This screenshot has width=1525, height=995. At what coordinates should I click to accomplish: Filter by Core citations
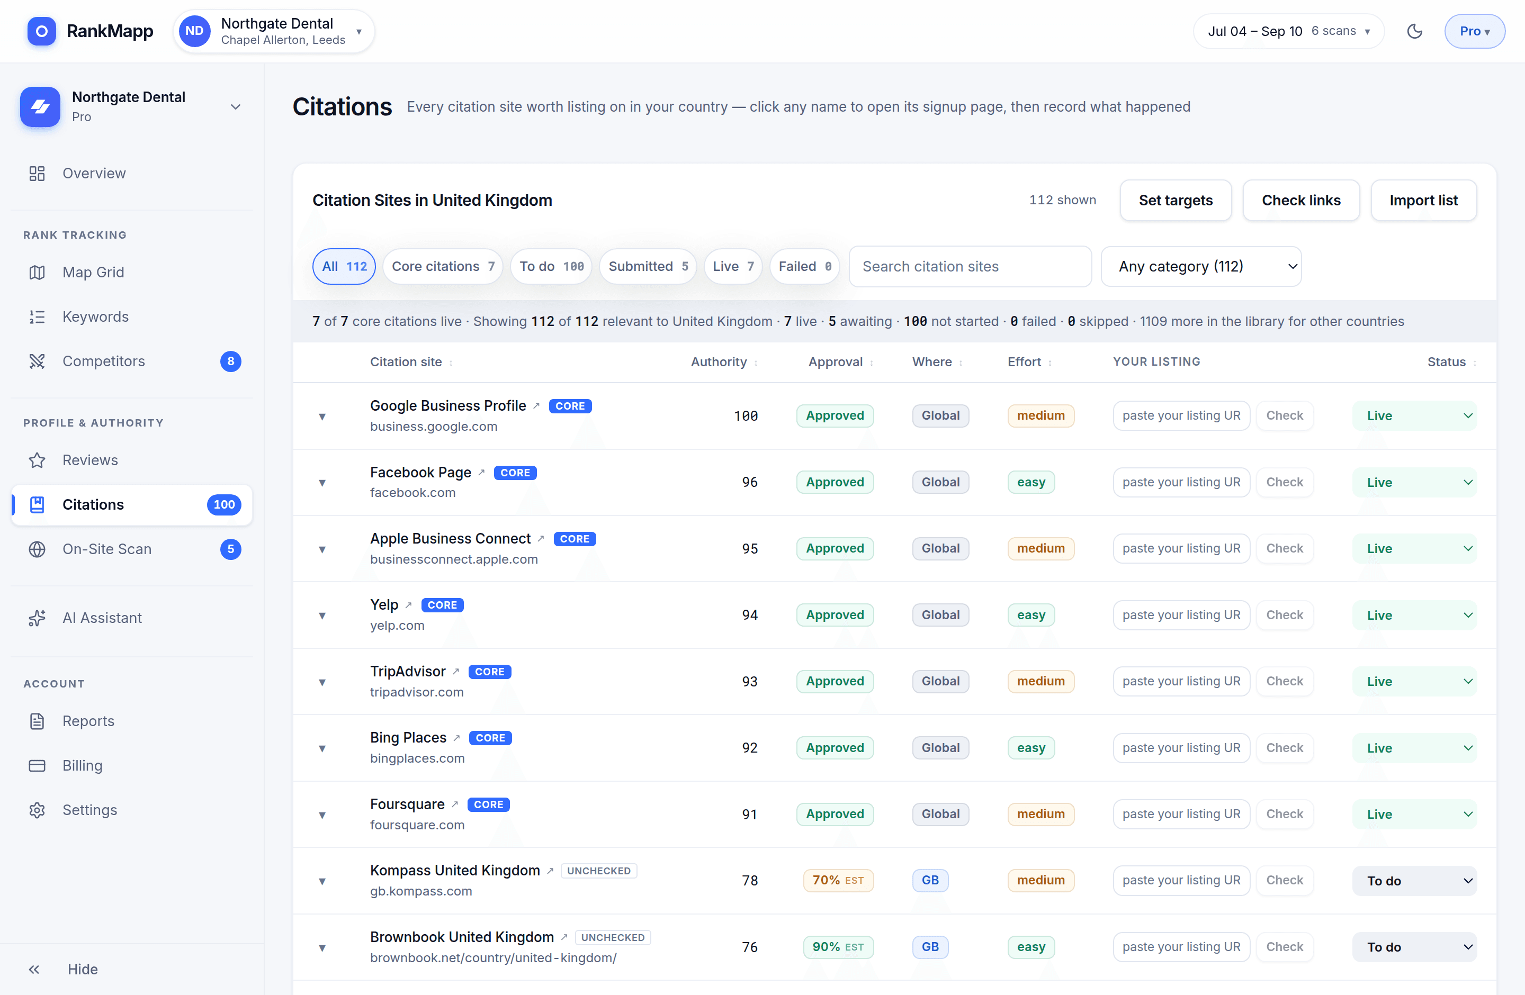[443, 266]
